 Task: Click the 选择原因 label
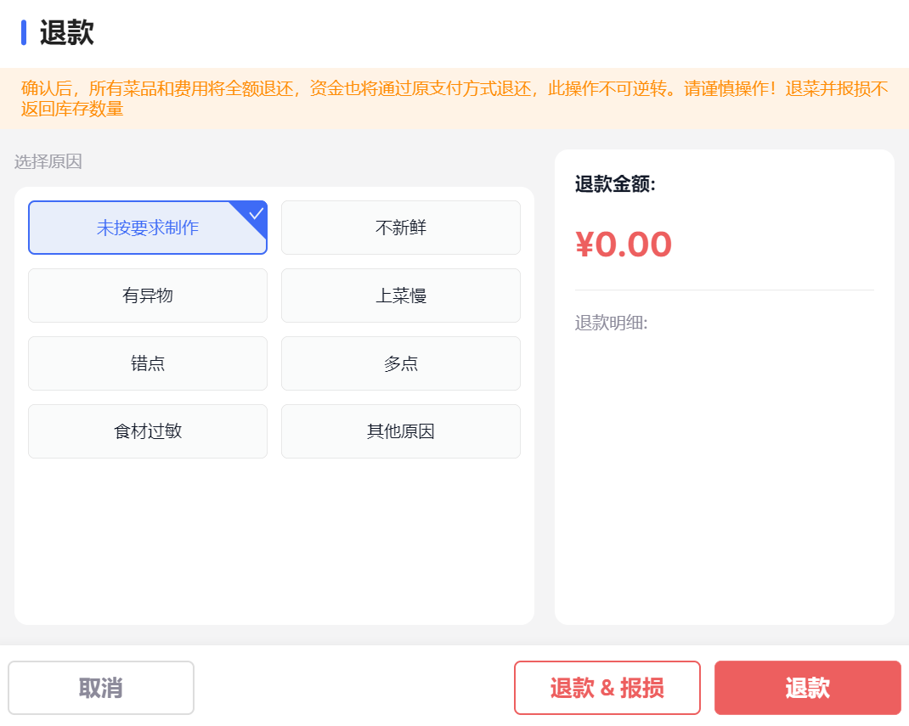pyautogui.click(x=48, y=161)
